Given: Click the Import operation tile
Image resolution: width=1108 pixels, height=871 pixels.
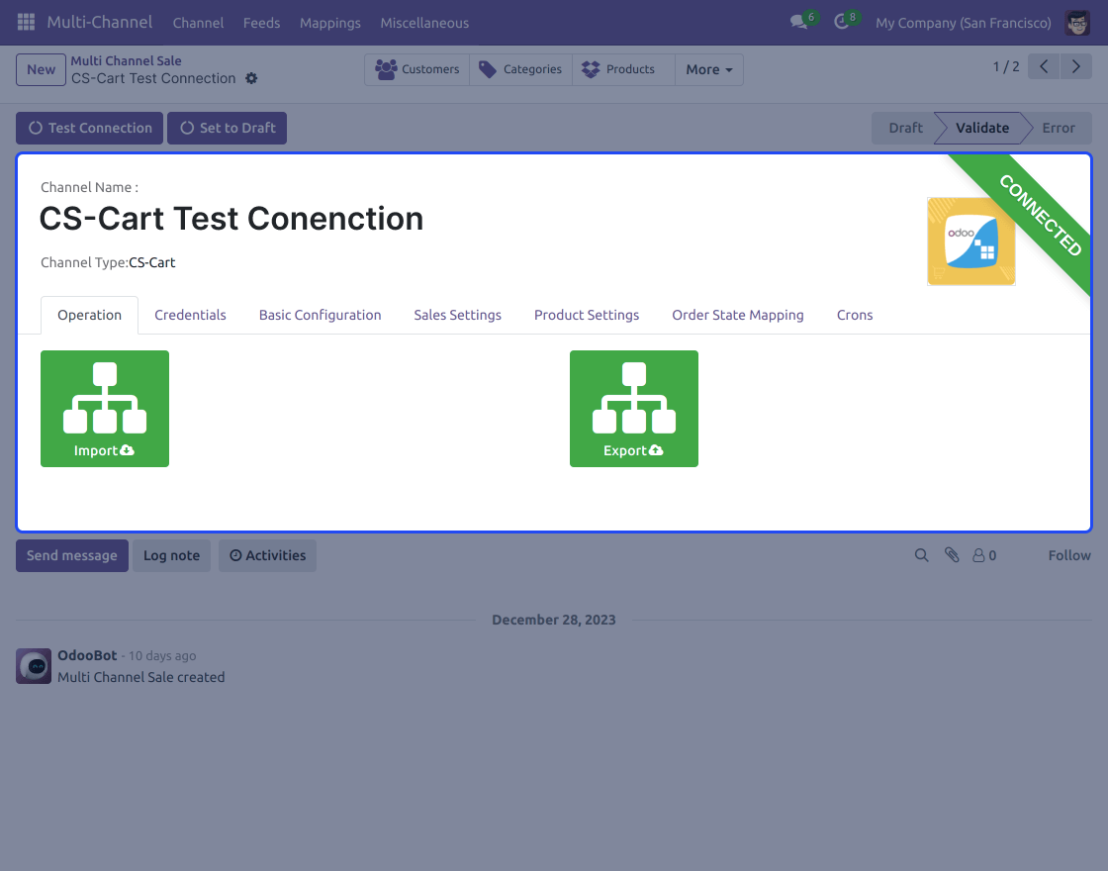Looking at the screenshot, I should (105, 409).
